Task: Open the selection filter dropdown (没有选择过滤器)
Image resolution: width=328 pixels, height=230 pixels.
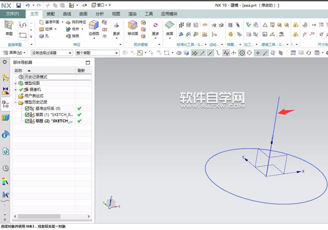Action: 52,53
